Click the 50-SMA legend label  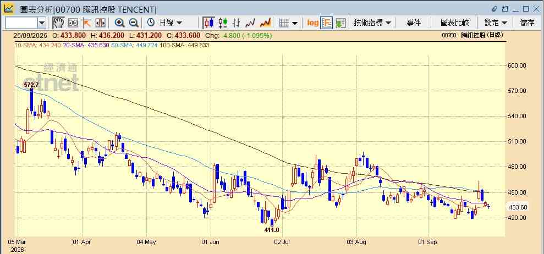click(135, 45)
